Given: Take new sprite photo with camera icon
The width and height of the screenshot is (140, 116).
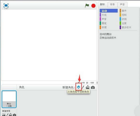Looking at the screenshot, I should 93,87.
